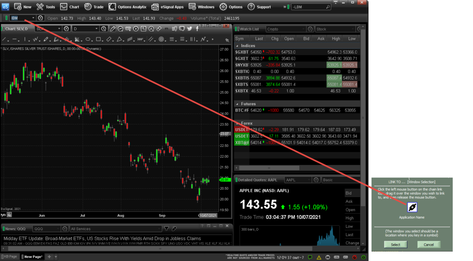Select the horizontal line drawing tool
The height and width of the screenshot is (261, 473).
(x=15, y=39)
